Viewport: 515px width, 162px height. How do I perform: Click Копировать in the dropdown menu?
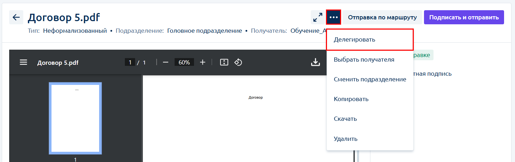click(370, 99)
